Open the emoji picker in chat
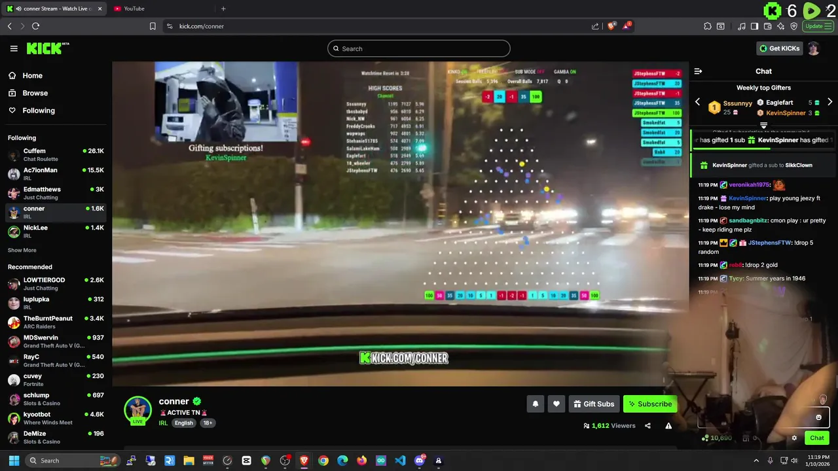The image size is (838, 471). pos(818,417)
